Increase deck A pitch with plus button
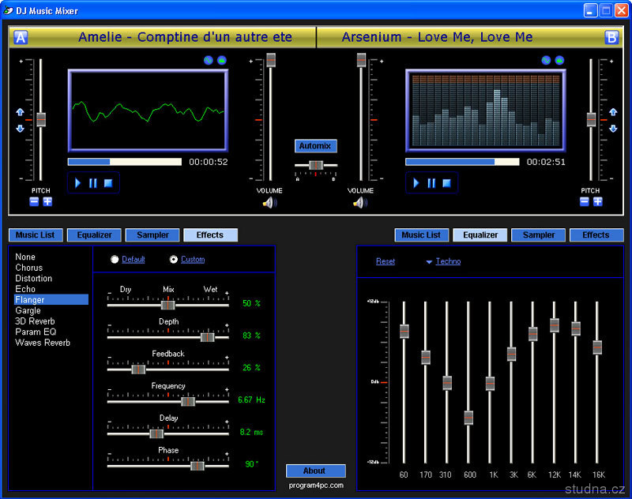The height and width of the screenshot is (499, 632). 47,201
